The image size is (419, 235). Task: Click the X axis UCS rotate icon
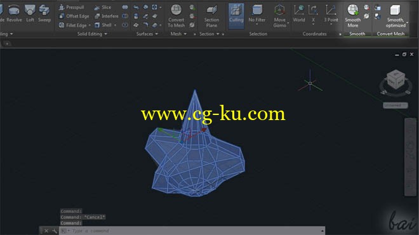313,11
